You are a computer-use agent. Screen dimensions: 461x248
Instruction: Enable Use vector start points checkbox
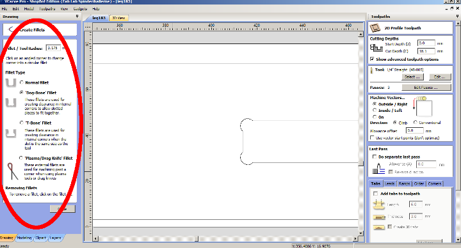coord(372,137)
